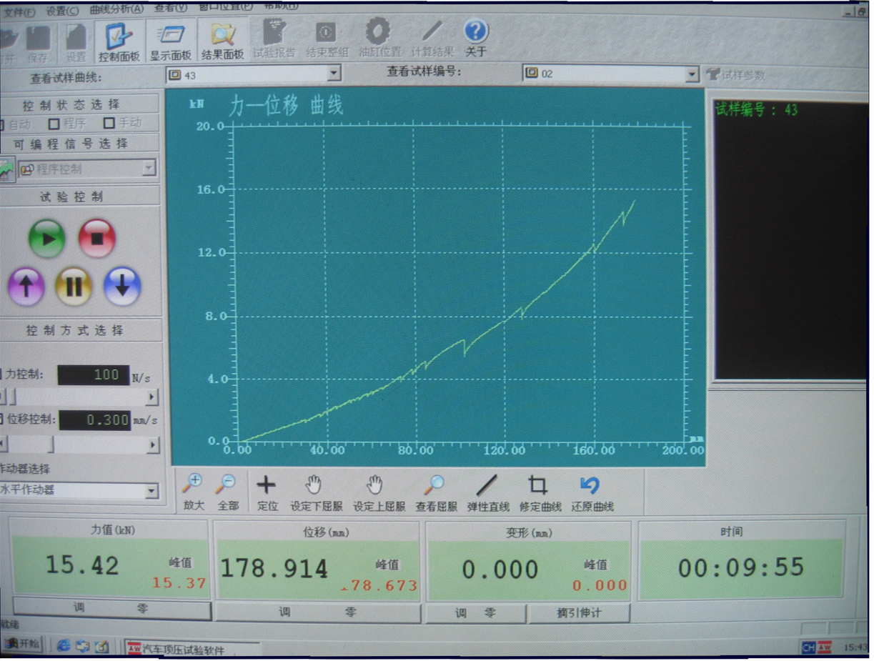Click the 定位 crosshair tool
Image resolution: width=874 pixels, height=661 pixels.
point(267,486)
